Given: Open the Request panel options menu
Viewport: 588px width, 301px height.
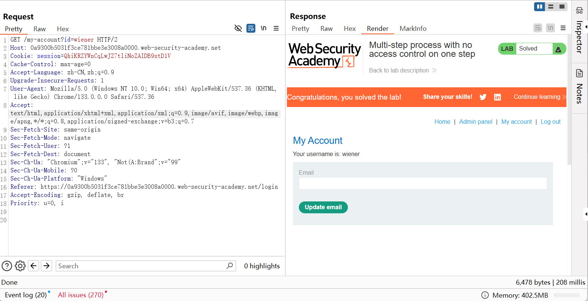Looking at the screenshot, I should (276, 28).
